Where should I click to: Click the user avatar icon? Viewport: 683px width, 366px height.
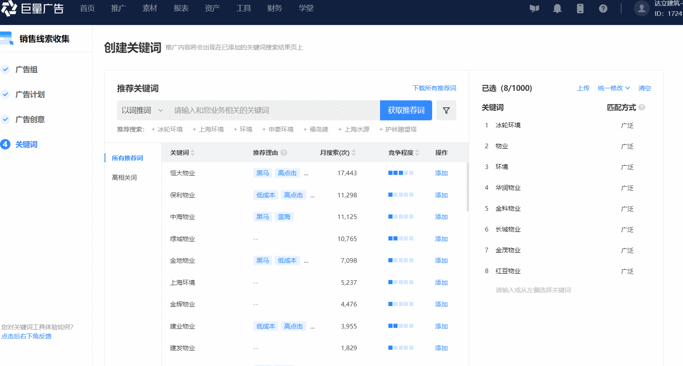coord(641,8)
